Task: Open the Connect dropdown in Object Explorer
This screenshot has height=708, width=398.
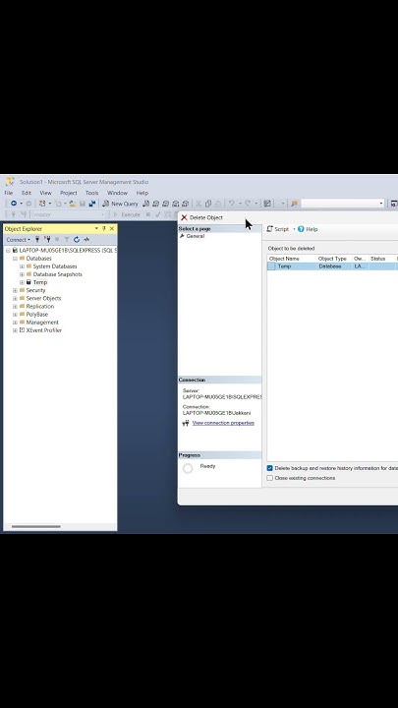Action: [x=18, y=240]
